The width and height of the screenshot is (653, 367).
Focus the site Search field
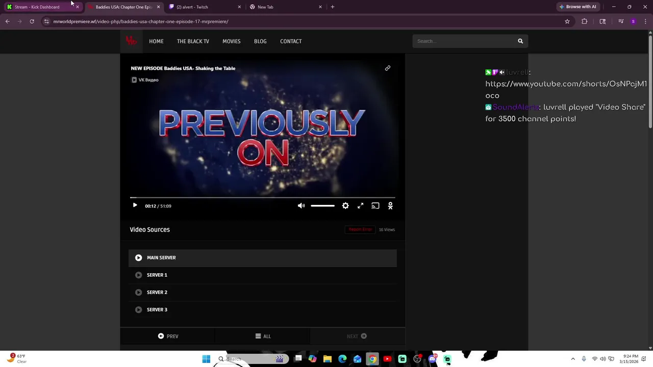point(463,41)
